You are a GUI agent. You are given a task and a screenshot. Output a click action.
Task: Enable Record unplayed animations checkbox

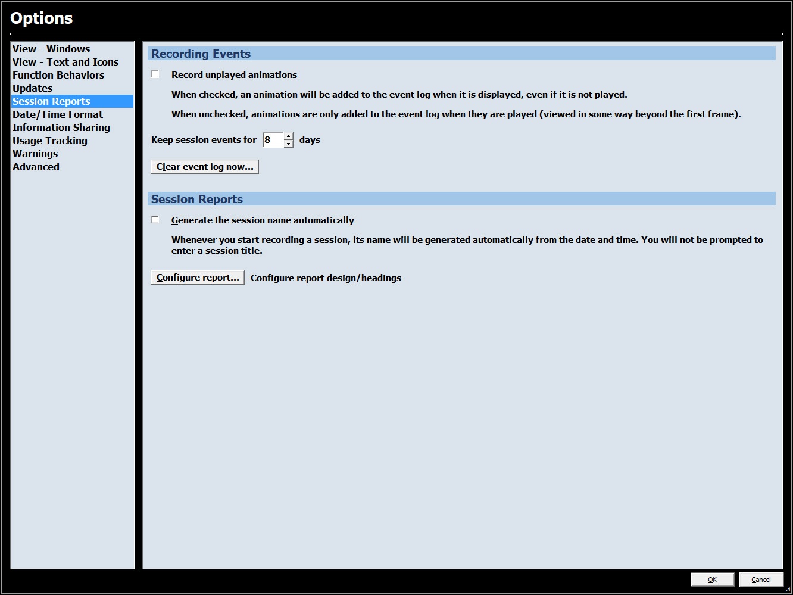[155, 74]
